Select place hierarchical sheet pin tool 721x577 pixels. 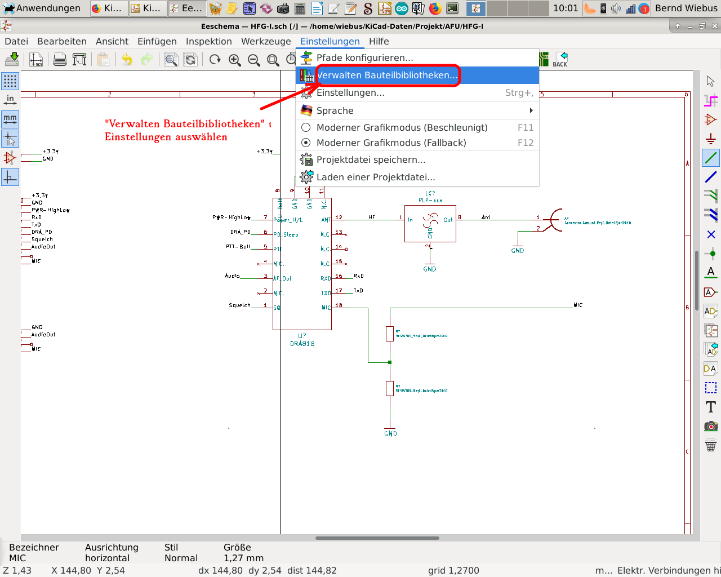click(711, 369)
